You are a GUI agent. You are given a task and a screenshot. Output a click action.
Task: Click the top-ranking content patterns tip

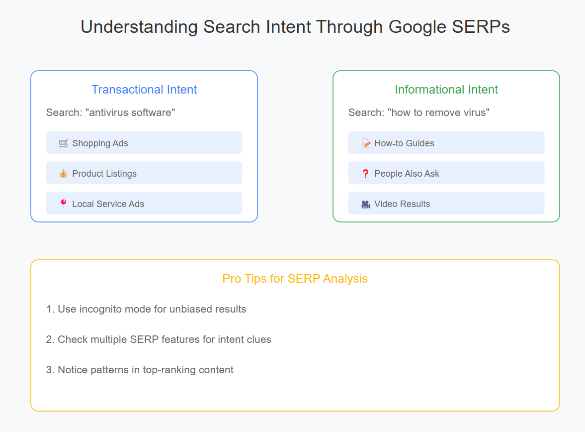[140, 370]
